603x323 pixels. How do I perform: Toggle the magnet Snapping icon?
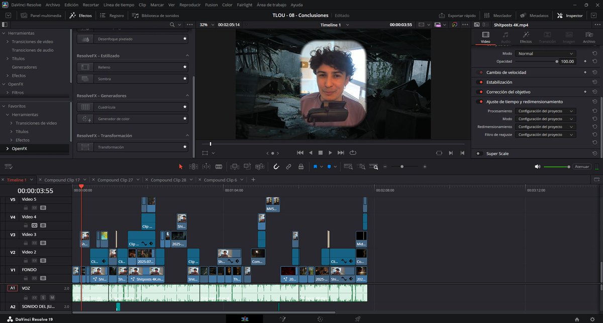[276, 166]
